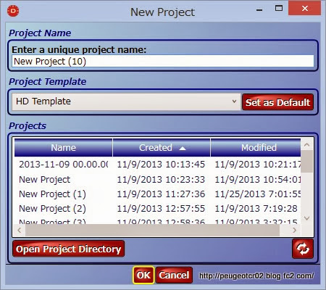This screenshot has width=326, height=290.
Task: Click the refresh projects list icon button
Action: 303,249
